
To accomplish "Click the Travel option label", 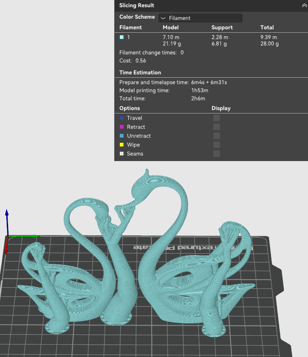I will (x=135, y=118).
